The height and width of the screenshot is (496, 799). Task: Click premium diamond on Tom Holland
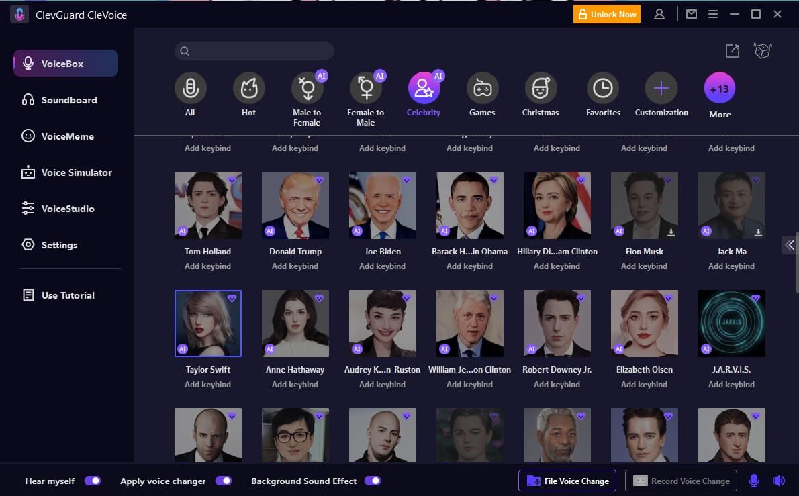pos(232,181)
